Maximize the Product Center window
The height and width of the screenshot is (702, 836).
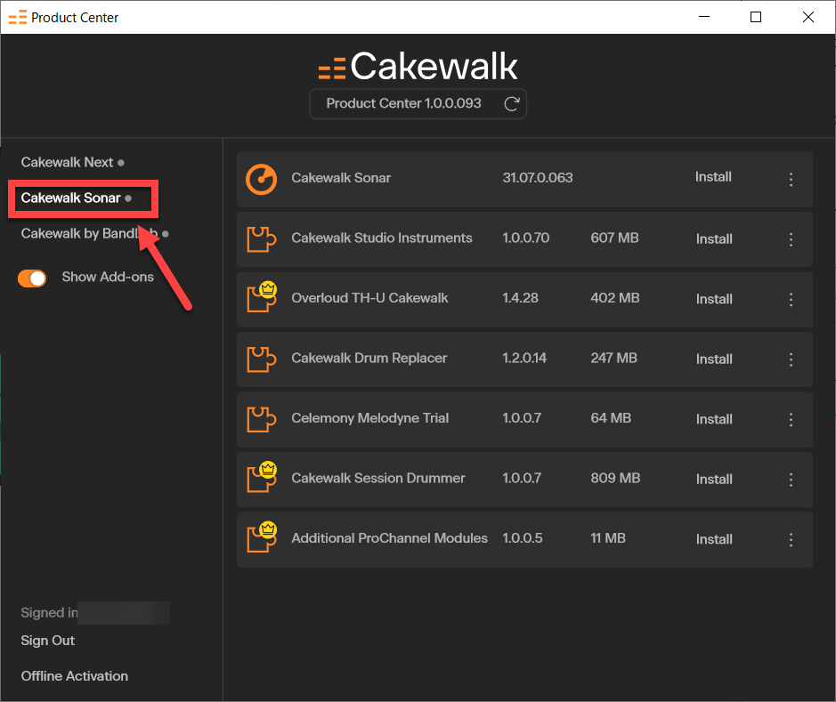[x=756, y=17]
